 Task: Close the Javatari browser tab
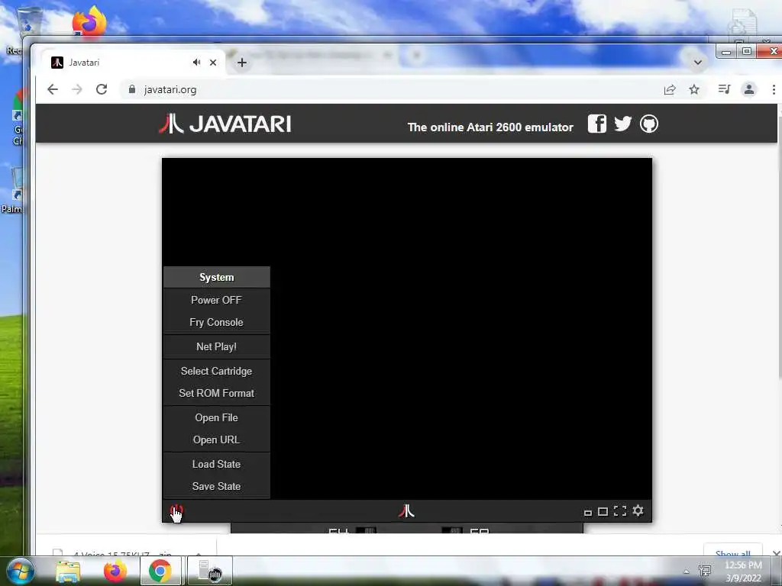pyautogui.click(x=213, y=63)
